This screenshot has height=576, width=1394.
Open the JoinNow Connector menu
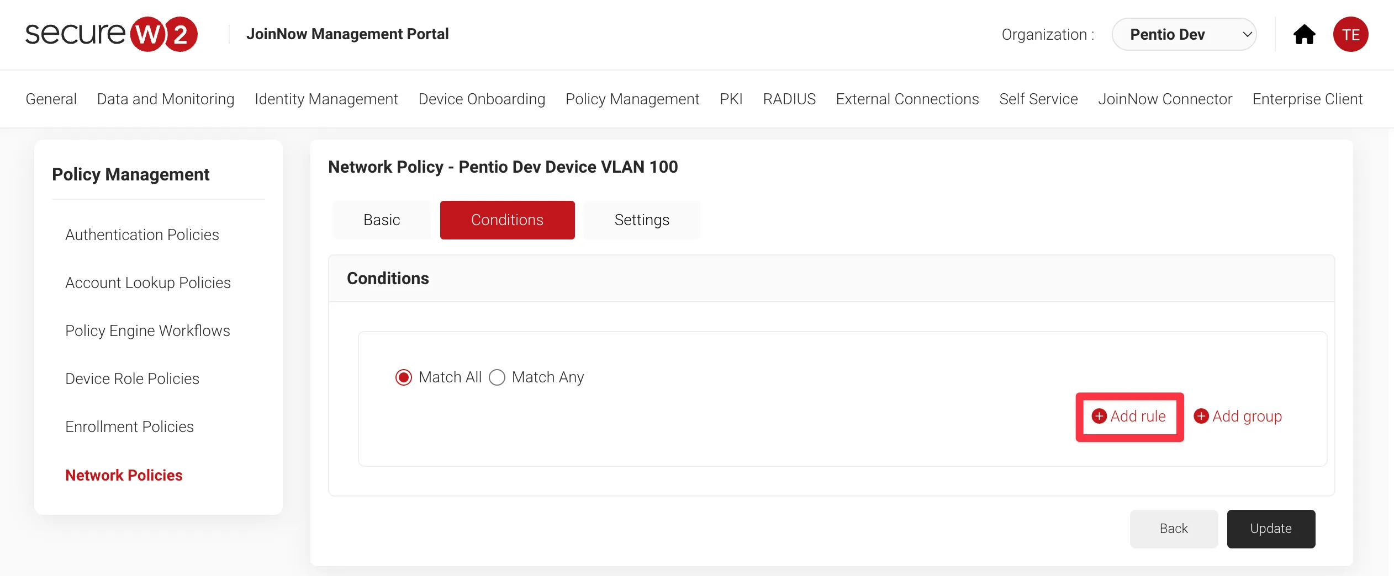[1165, 99]
